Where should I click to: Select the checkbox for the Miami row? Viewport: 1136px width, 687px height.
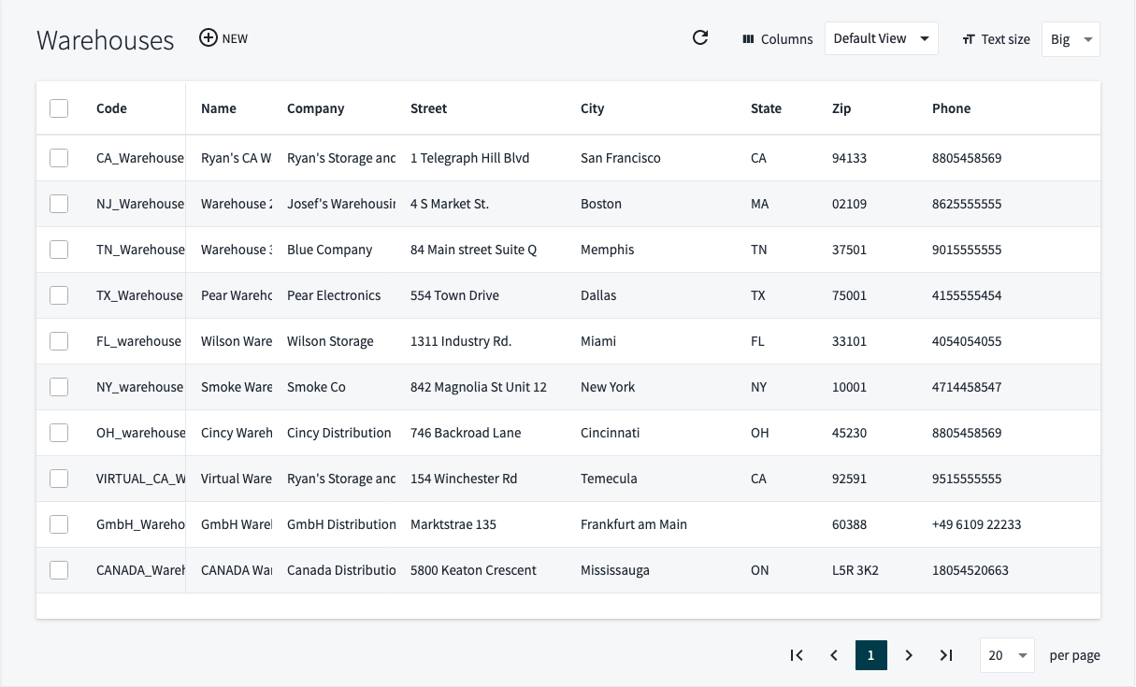point(59,341)
